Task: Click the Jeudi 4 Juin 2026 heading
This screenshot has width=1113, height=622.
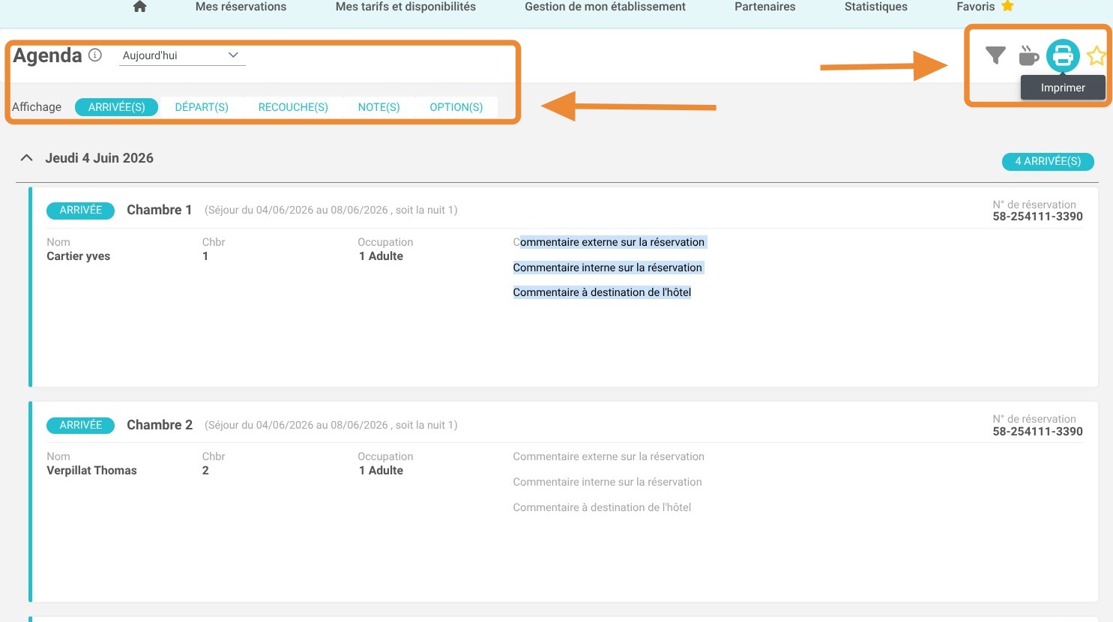Action: click(x=99, y=158)
